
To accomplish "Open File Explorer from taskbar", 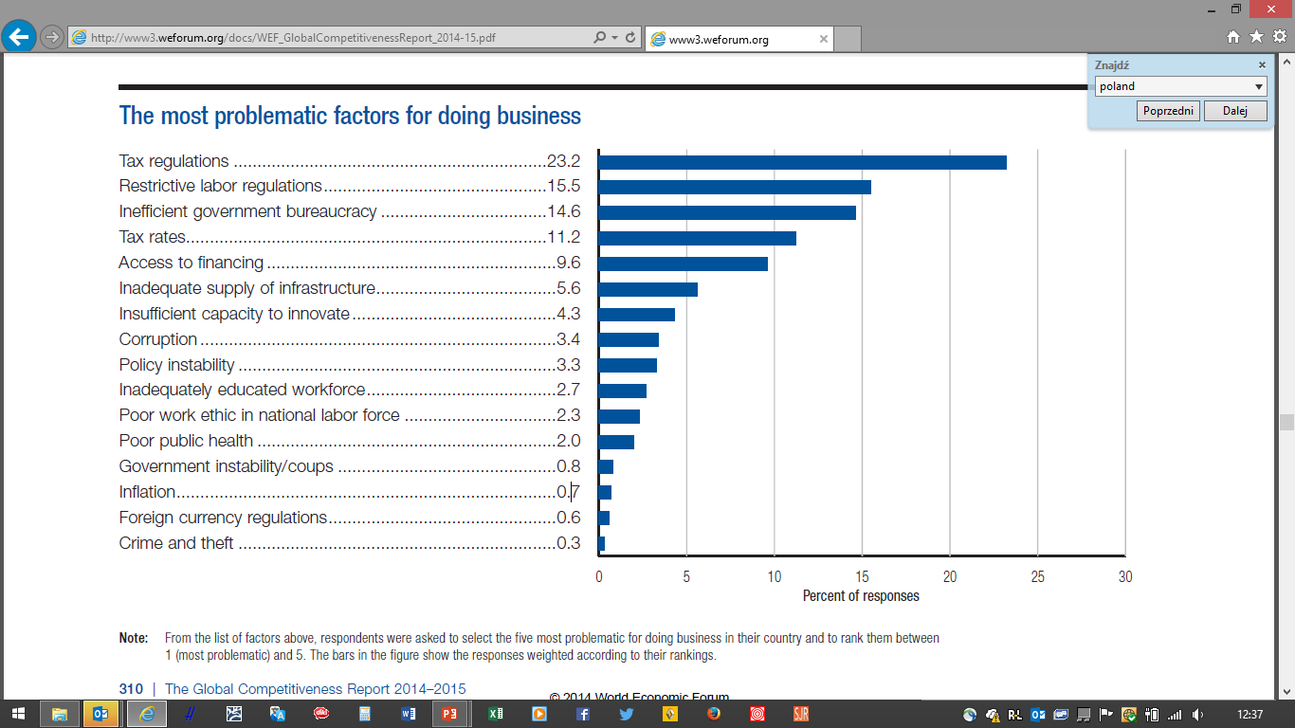I will click(x=59, y=714).
